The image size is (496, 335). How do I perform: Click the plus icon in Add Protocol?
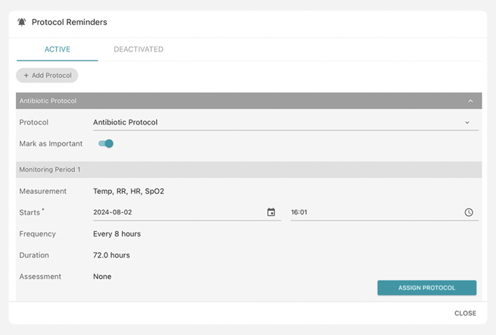tap(26, 76)
